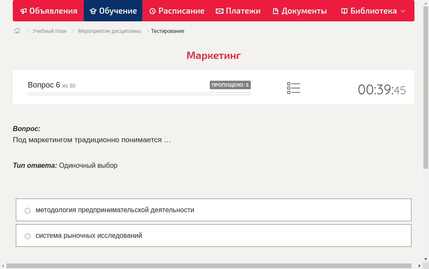
Task: Choose the first answer radio button
Action: point(27,210)
